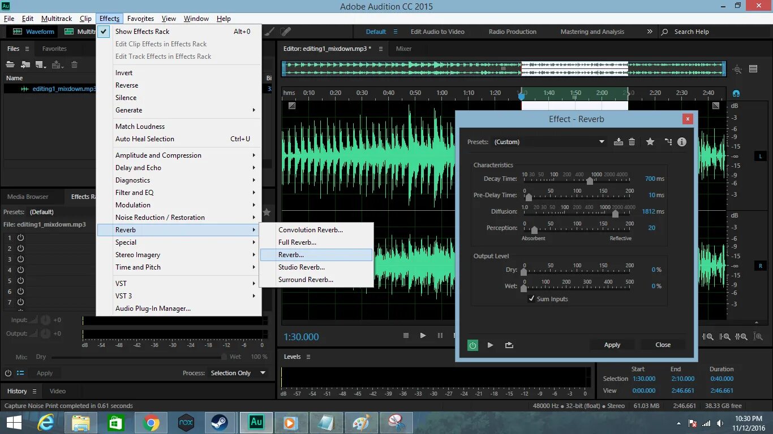The image size is (773, 434).
Task: Select Studio Reverb... from the submenu
Action: point(316,267)
